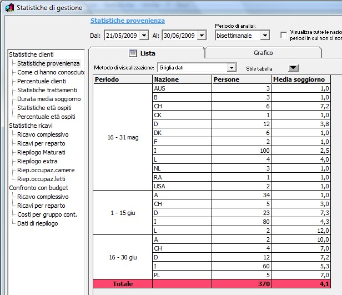Select Riepilogo Maturati tree item
The image size is (342, 295).
[41, 152]
